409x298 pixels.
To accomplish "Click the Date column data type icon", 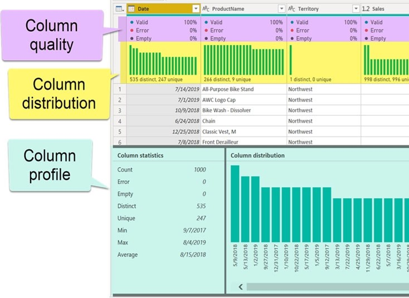I will point(132,8).
